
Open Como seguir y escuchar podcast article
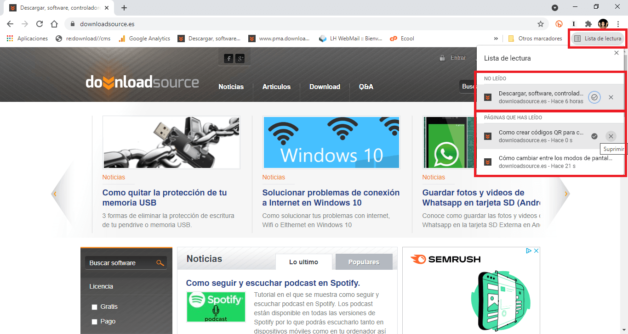pyautogui.click(x=273, y=283)
